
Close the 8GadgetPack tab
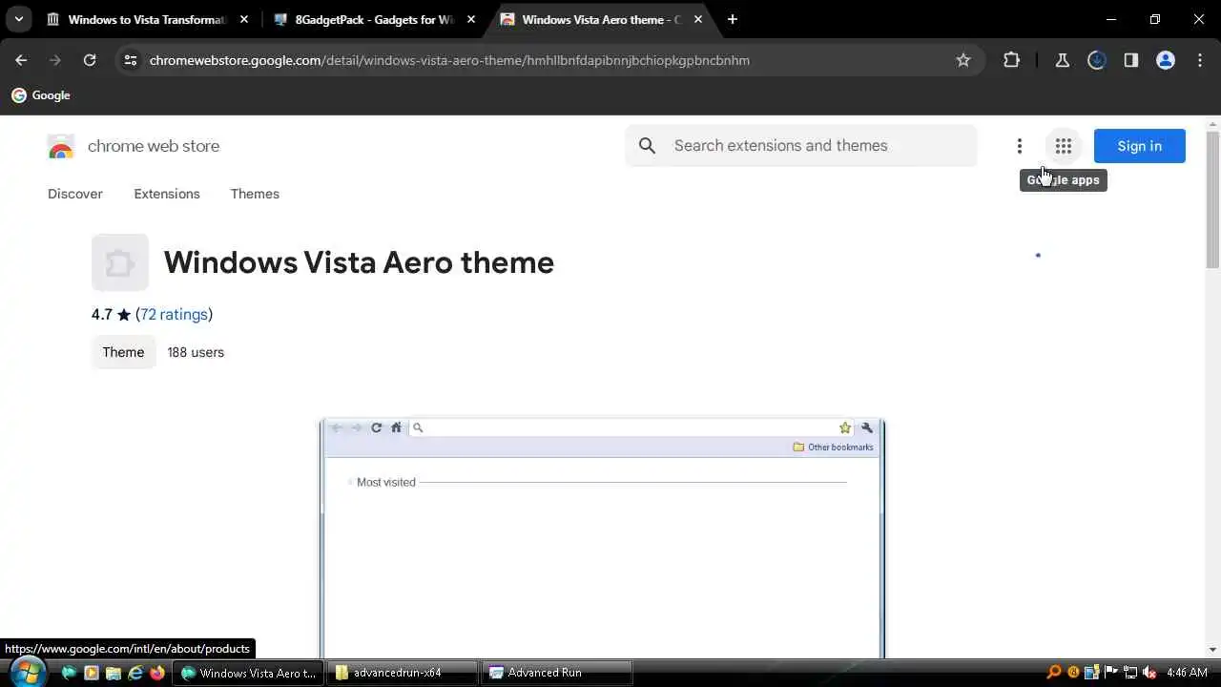471,19
